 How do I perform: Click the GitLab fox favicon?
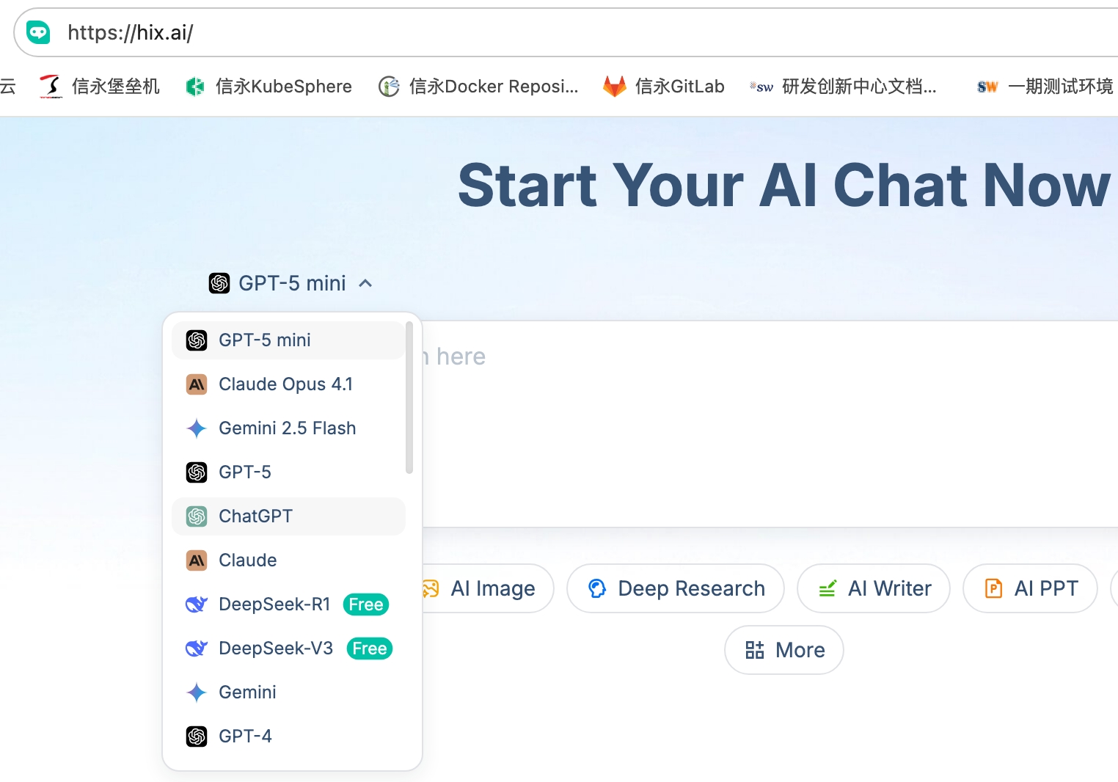pyautogui.click(x=615, y=87)
